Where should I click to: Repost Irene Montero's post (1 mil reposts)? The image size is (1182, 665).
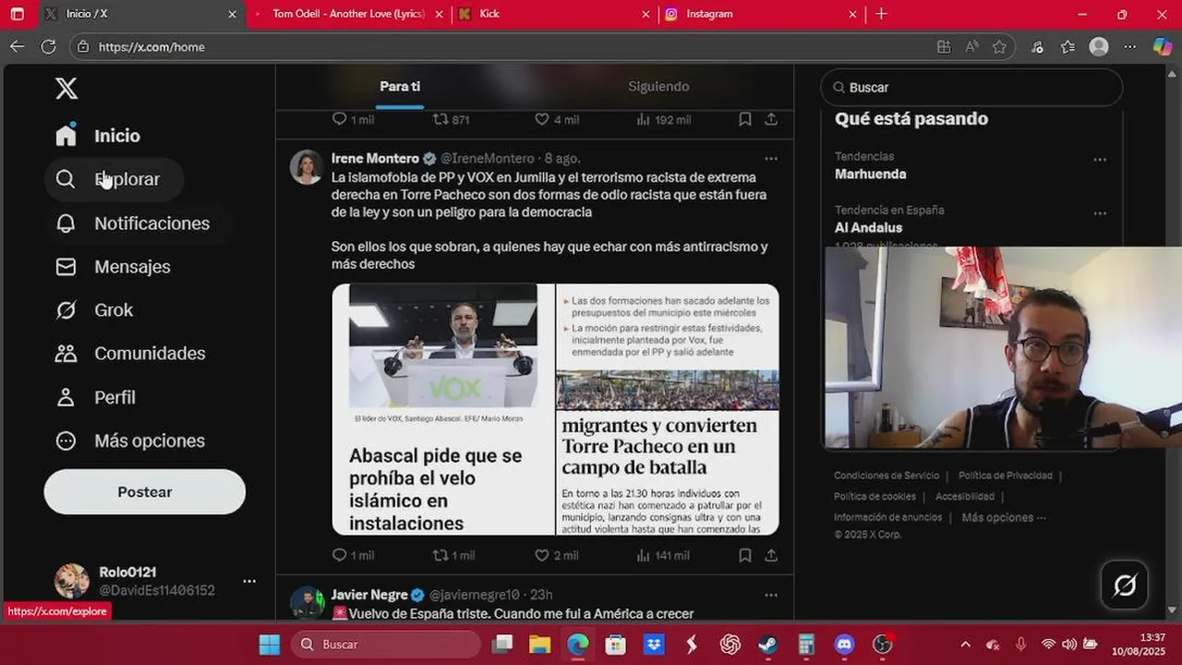(x=453, y=555)
